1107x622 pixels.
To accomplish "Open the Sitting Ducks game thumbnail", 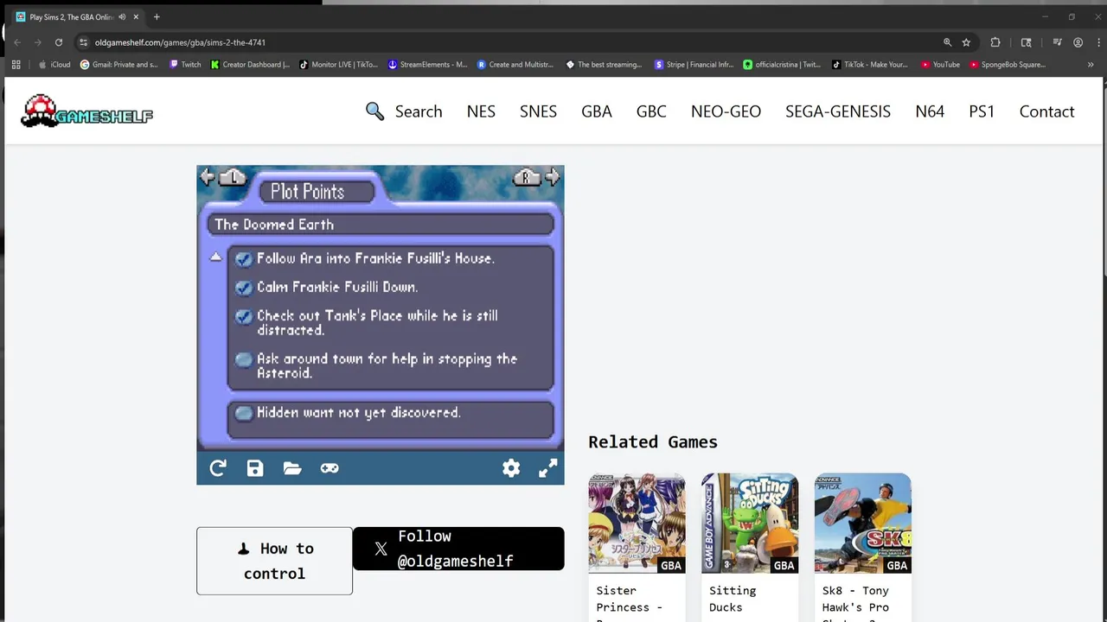I will 750,524.
